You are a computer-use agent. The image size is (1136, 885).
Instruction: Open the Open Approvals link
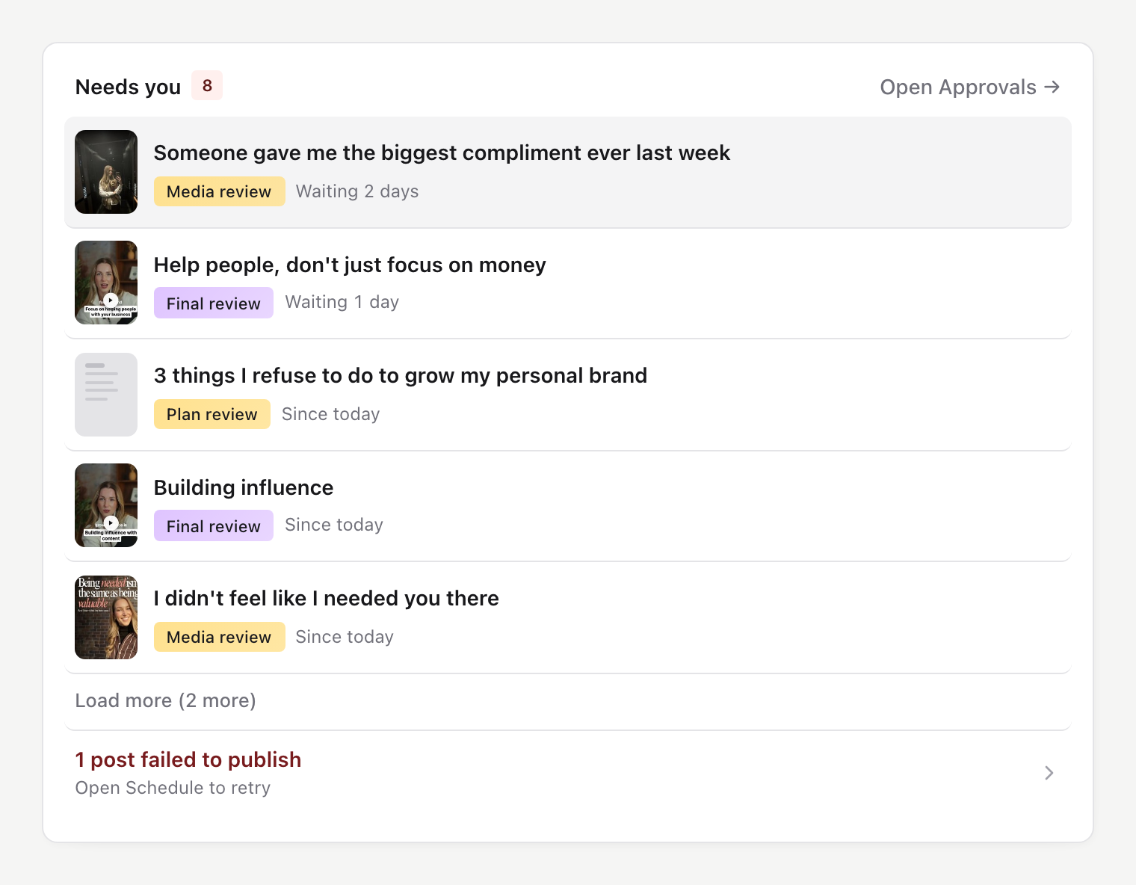pyautogui.click(x=970, y=87)
